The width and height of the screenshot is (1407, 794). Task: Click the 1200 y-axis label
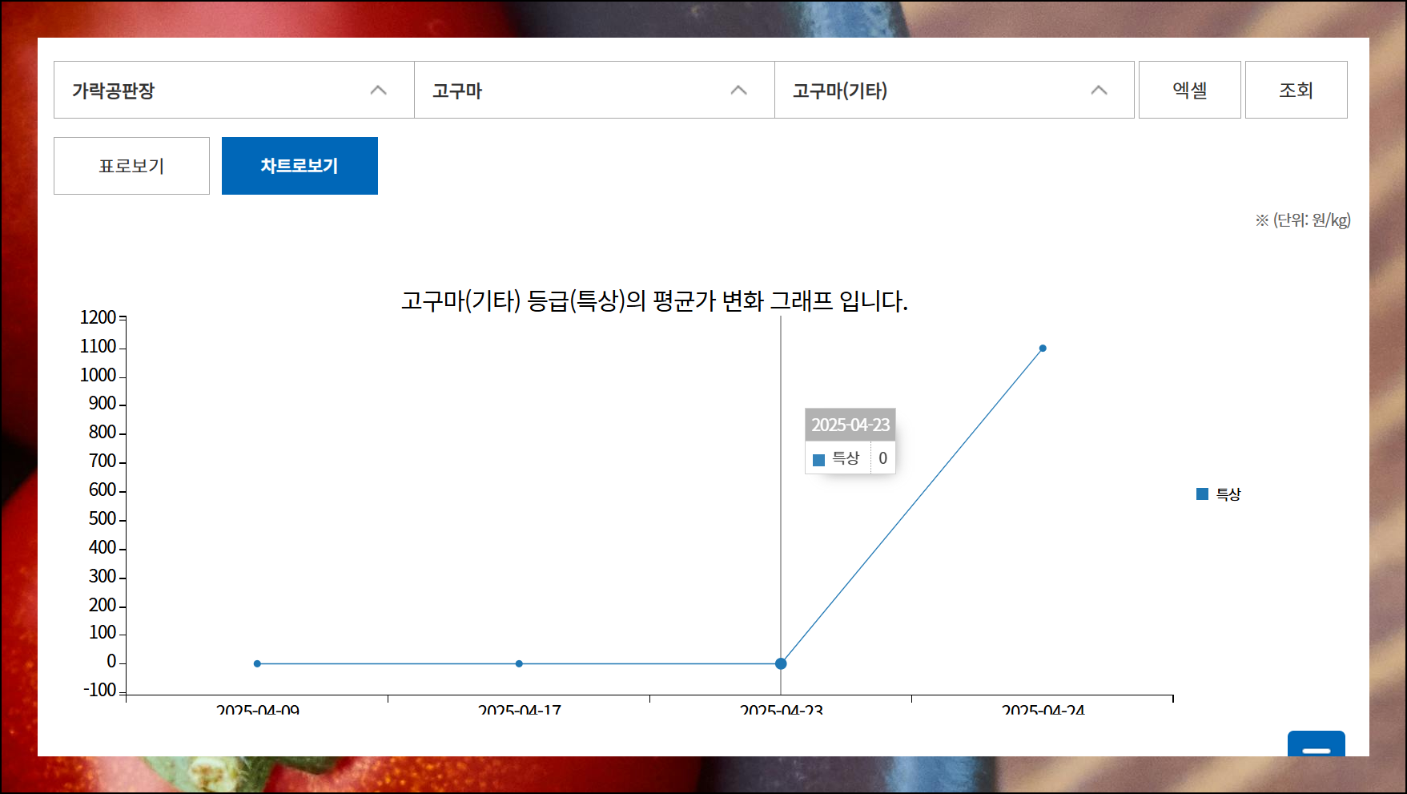coord(98,317)
